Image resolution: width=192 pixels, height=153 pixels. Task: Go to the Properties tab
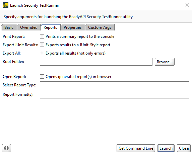click(x=72, y=27)
